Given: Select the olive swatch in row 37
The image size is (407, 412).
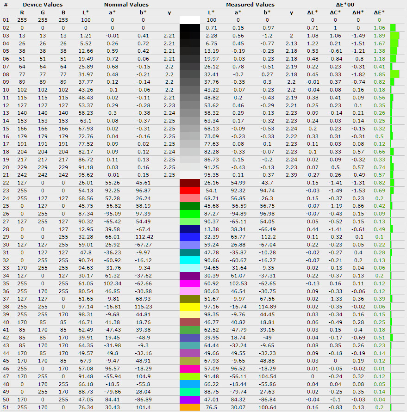Looking at the screenshot, I should [x=190, y=299].
